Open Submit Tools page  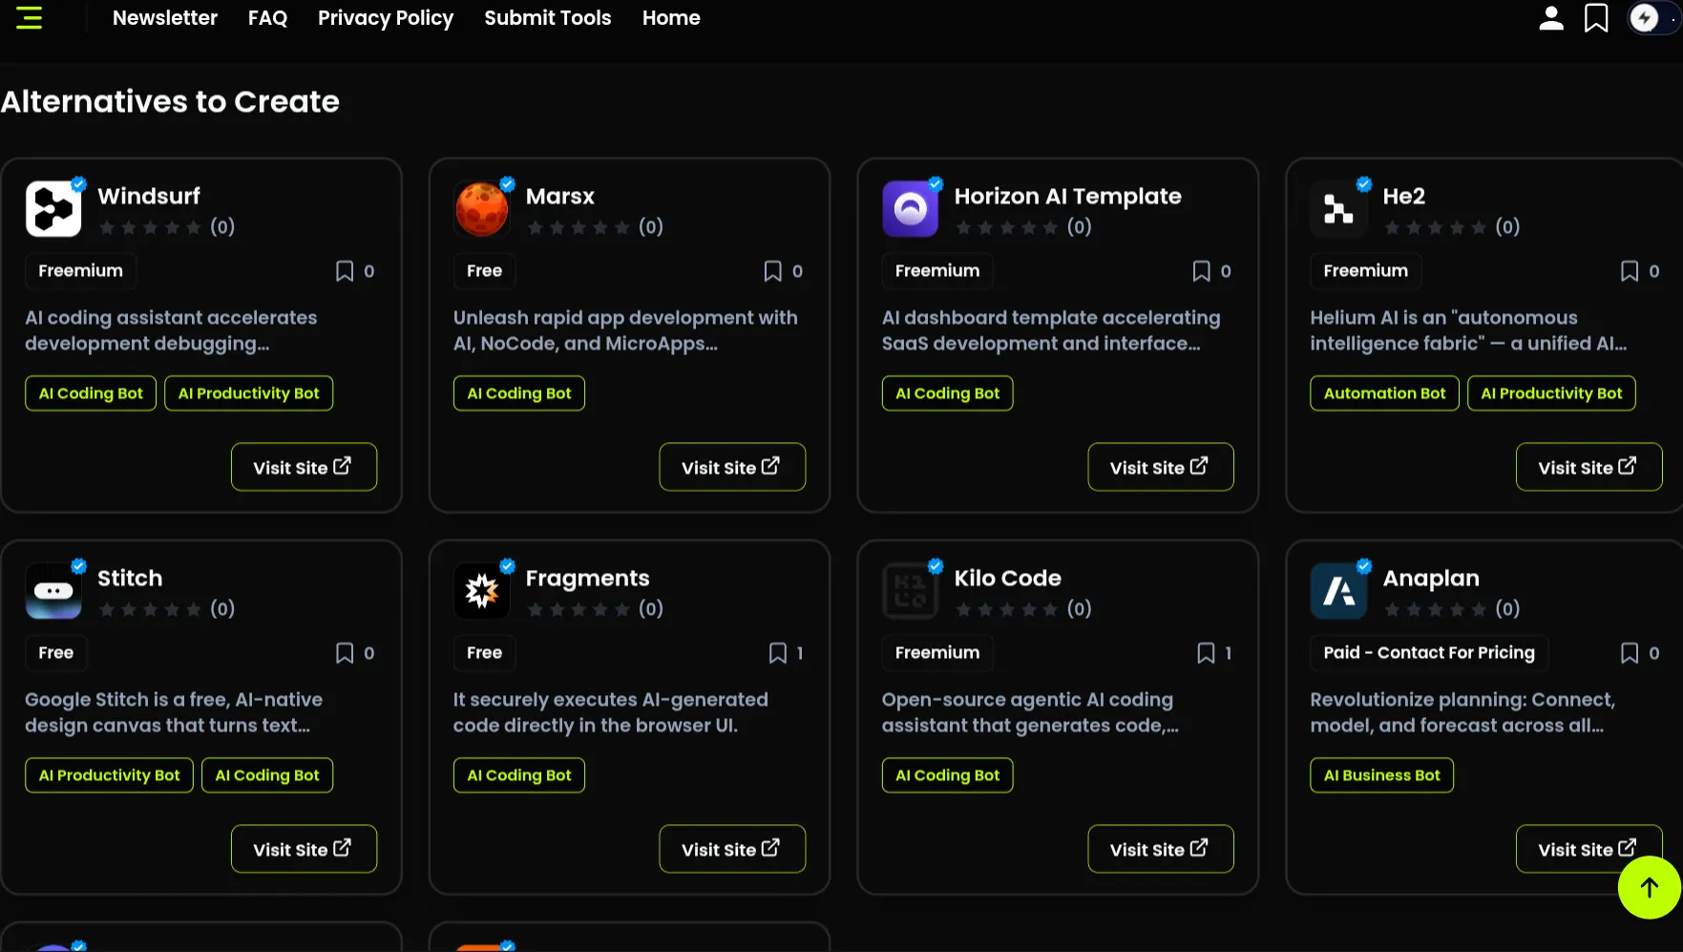point(548,18)
